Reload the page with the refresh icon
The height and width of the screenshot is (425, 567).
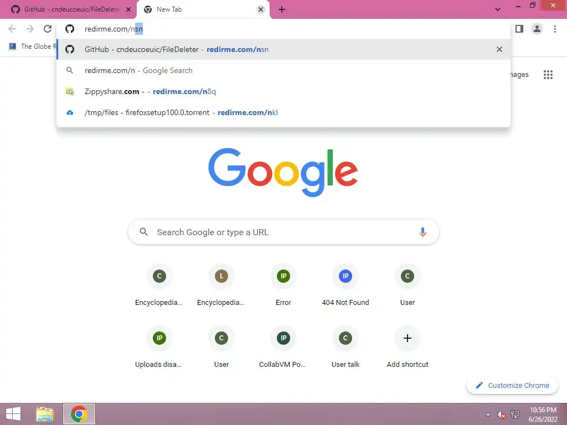(x=48, y=29)
